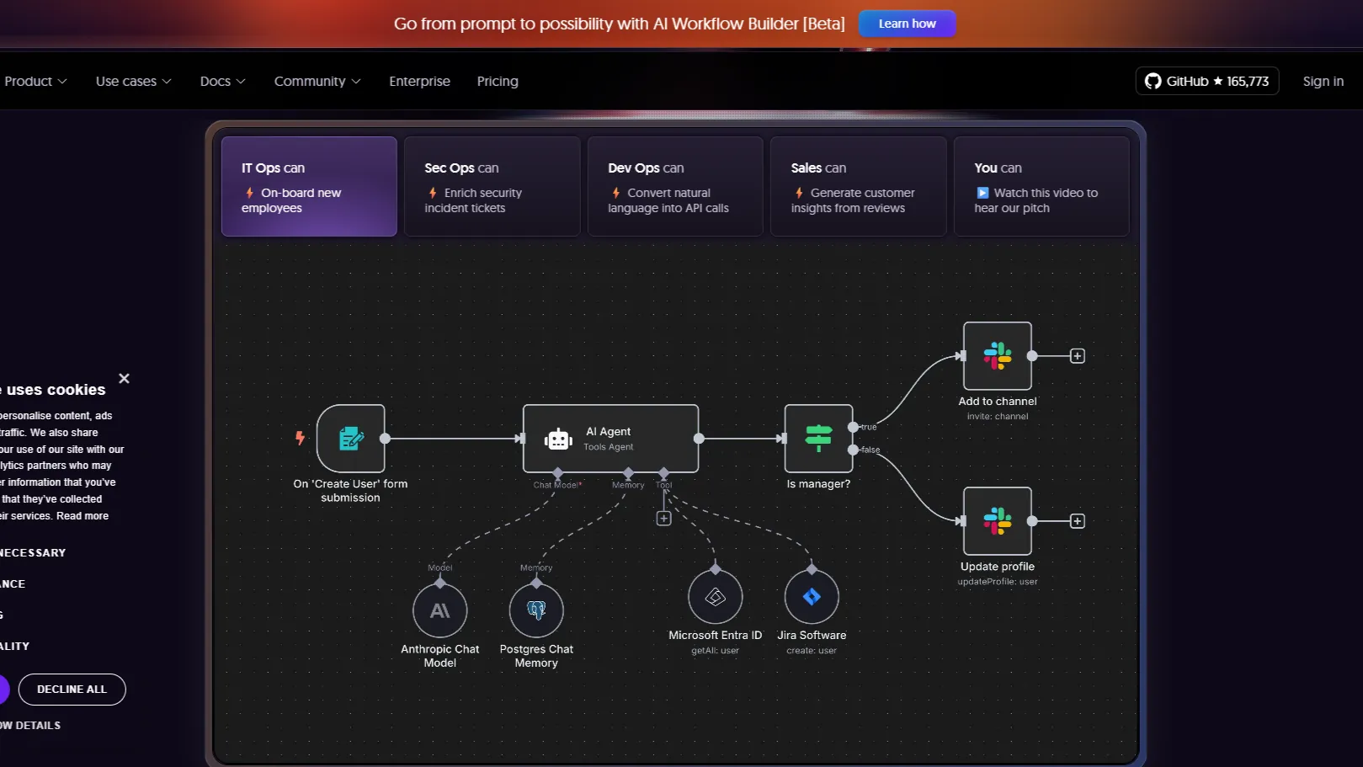This screenshot has width=1363, height=767.
Task: Open the Use cases dropdown
Action: (133, 82)
